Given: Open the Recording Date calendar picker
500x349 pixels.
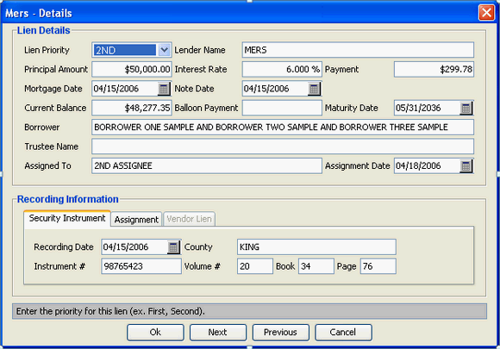Looking at the screenshot, I should click(x=173, y=247).
